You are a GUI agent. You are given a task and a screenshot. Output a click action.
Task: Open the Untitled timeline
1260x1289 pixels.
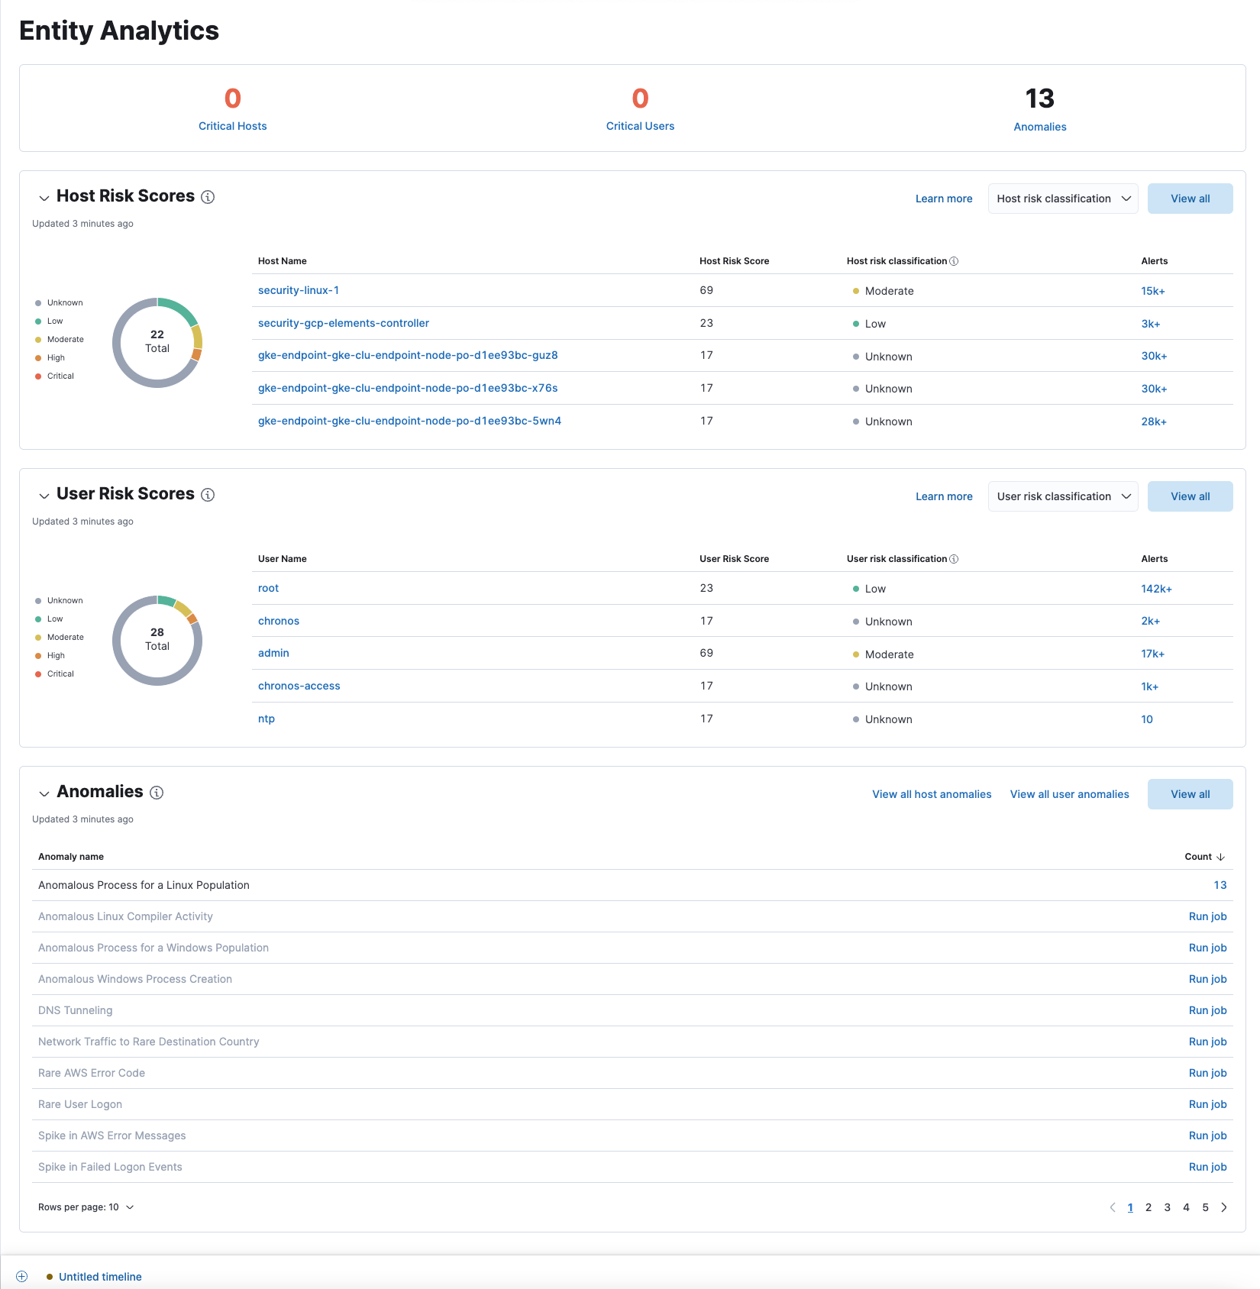100,1276
